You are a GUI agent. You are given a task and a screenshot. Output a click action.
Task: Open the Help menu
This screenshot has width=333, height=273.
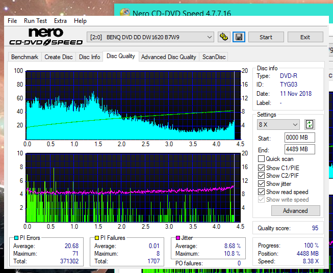pos(80,21)
